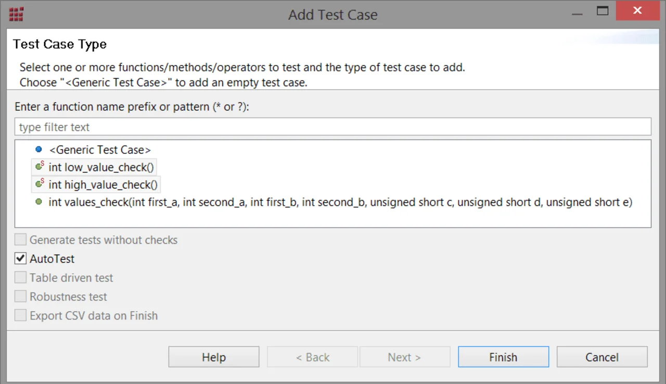Uncheck the AutoTest checkbox
The image size is (666, 384).
click(20, 258)
